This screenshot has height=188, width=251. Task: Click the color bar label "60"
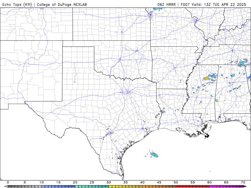[x=210, y=182]
